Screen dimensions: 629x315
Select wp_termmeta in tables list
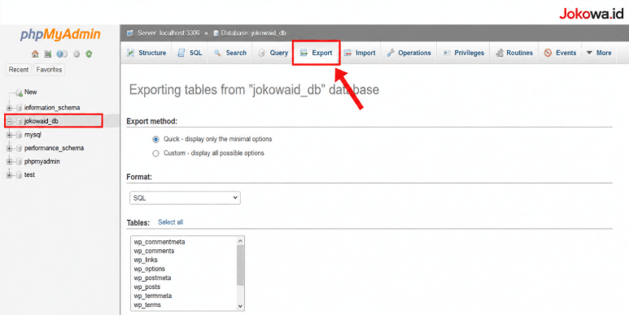(x=152, y=296)
